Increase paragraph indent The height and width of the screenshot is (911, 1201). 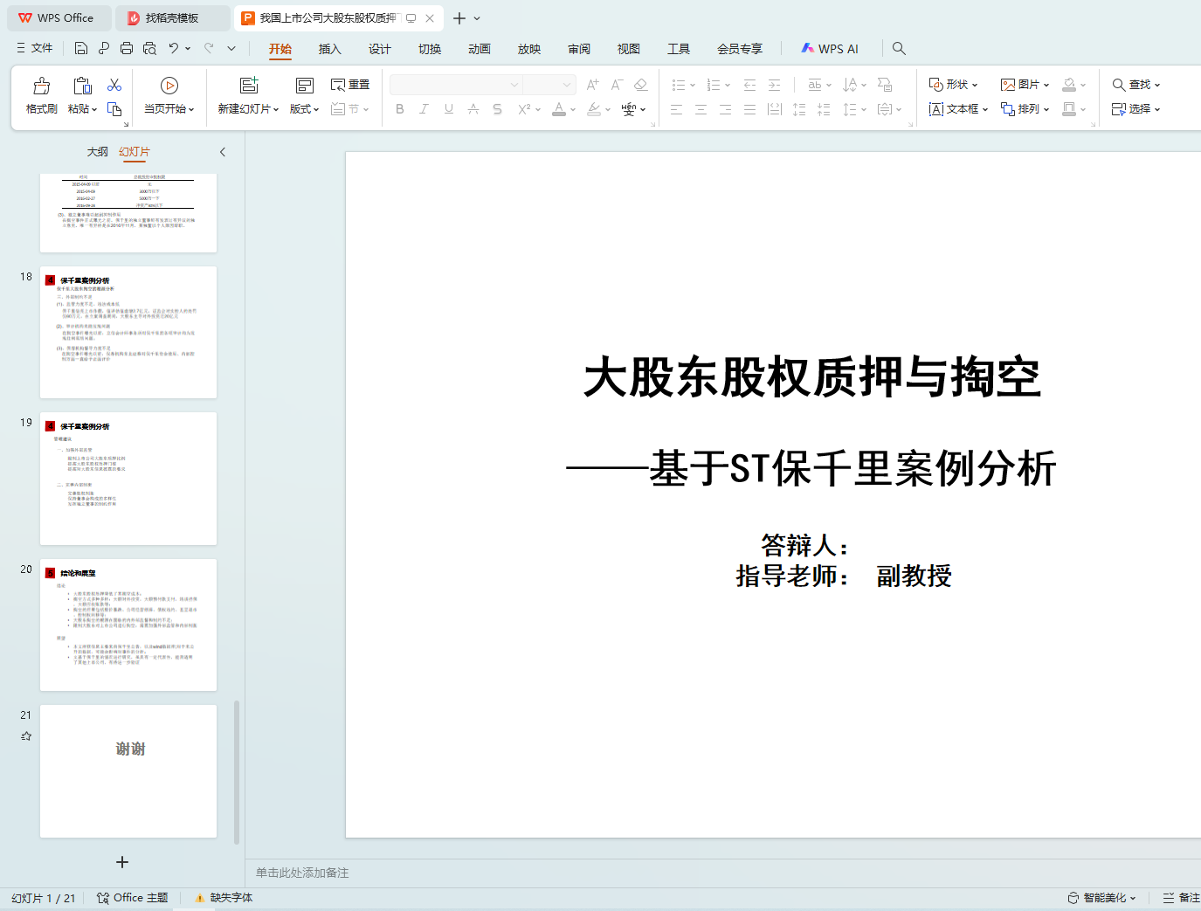coord(774,85)
